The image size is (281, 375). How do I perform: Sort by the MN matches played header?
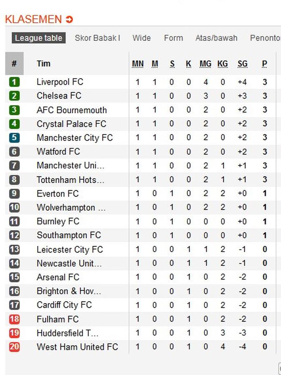138,64
